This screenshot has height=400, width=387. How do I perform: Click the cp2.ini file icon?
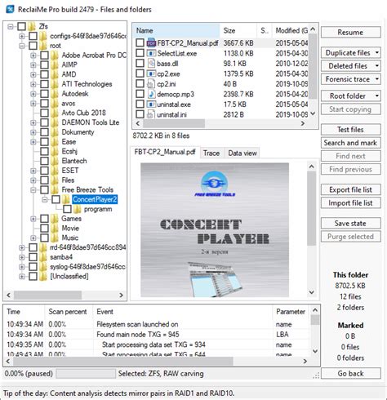(151, 84)
